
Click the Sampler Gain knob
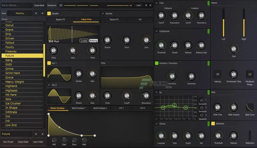[x=73, y=50]
